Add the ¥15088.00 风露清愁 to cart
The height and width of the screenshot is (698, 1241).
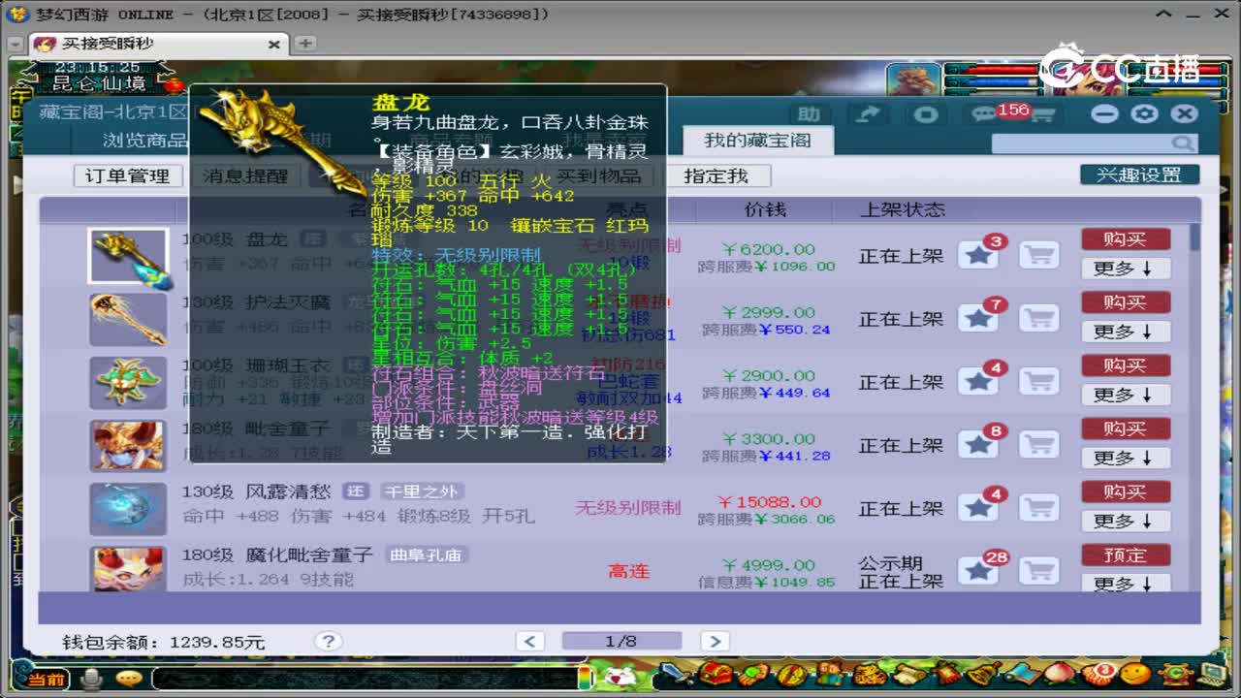tap(1038, 507)
